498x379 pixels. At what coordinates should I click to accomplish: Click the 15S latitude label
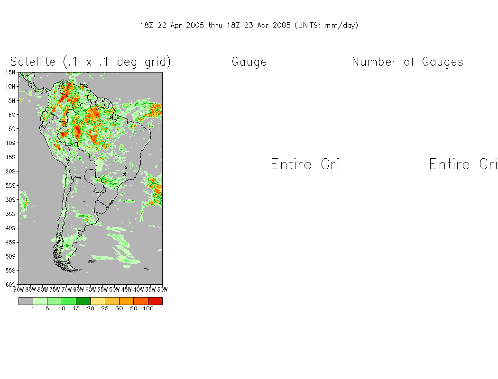(x=10, y=157)
